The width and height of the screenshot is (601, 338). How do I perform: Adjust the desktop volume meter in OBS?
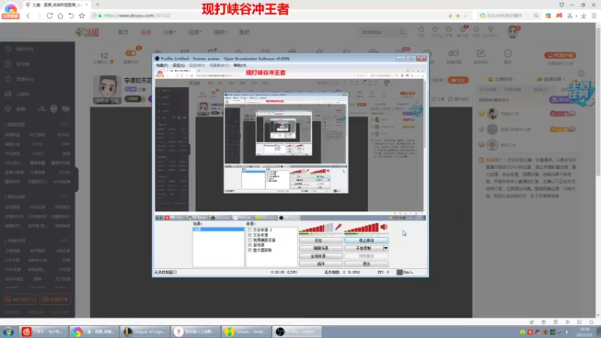coord(361,229)
